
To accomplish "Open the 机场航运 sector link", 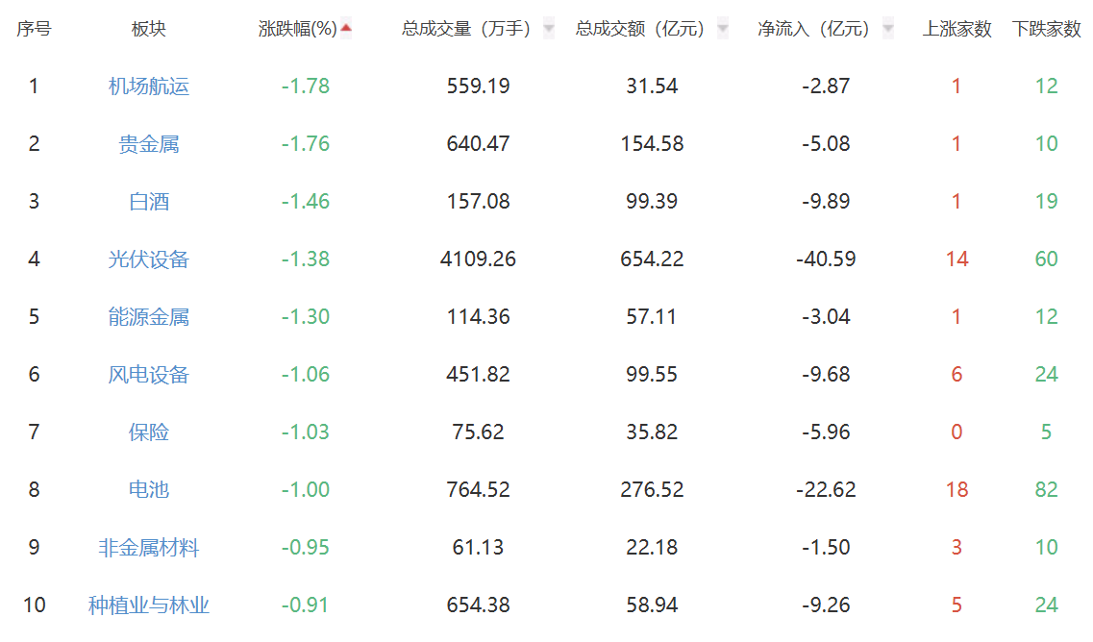I will [x=149, y=86].
